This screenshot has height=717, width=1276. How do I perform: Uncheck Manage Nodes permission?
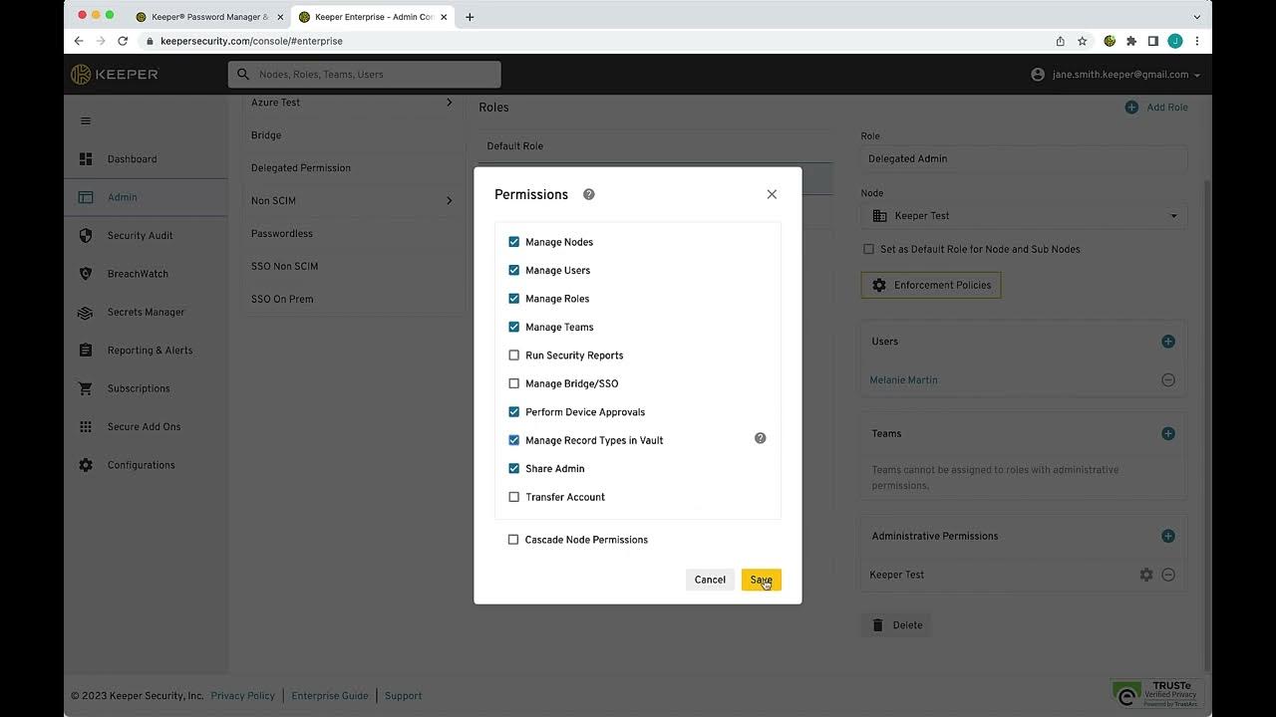tap(514, 242)
